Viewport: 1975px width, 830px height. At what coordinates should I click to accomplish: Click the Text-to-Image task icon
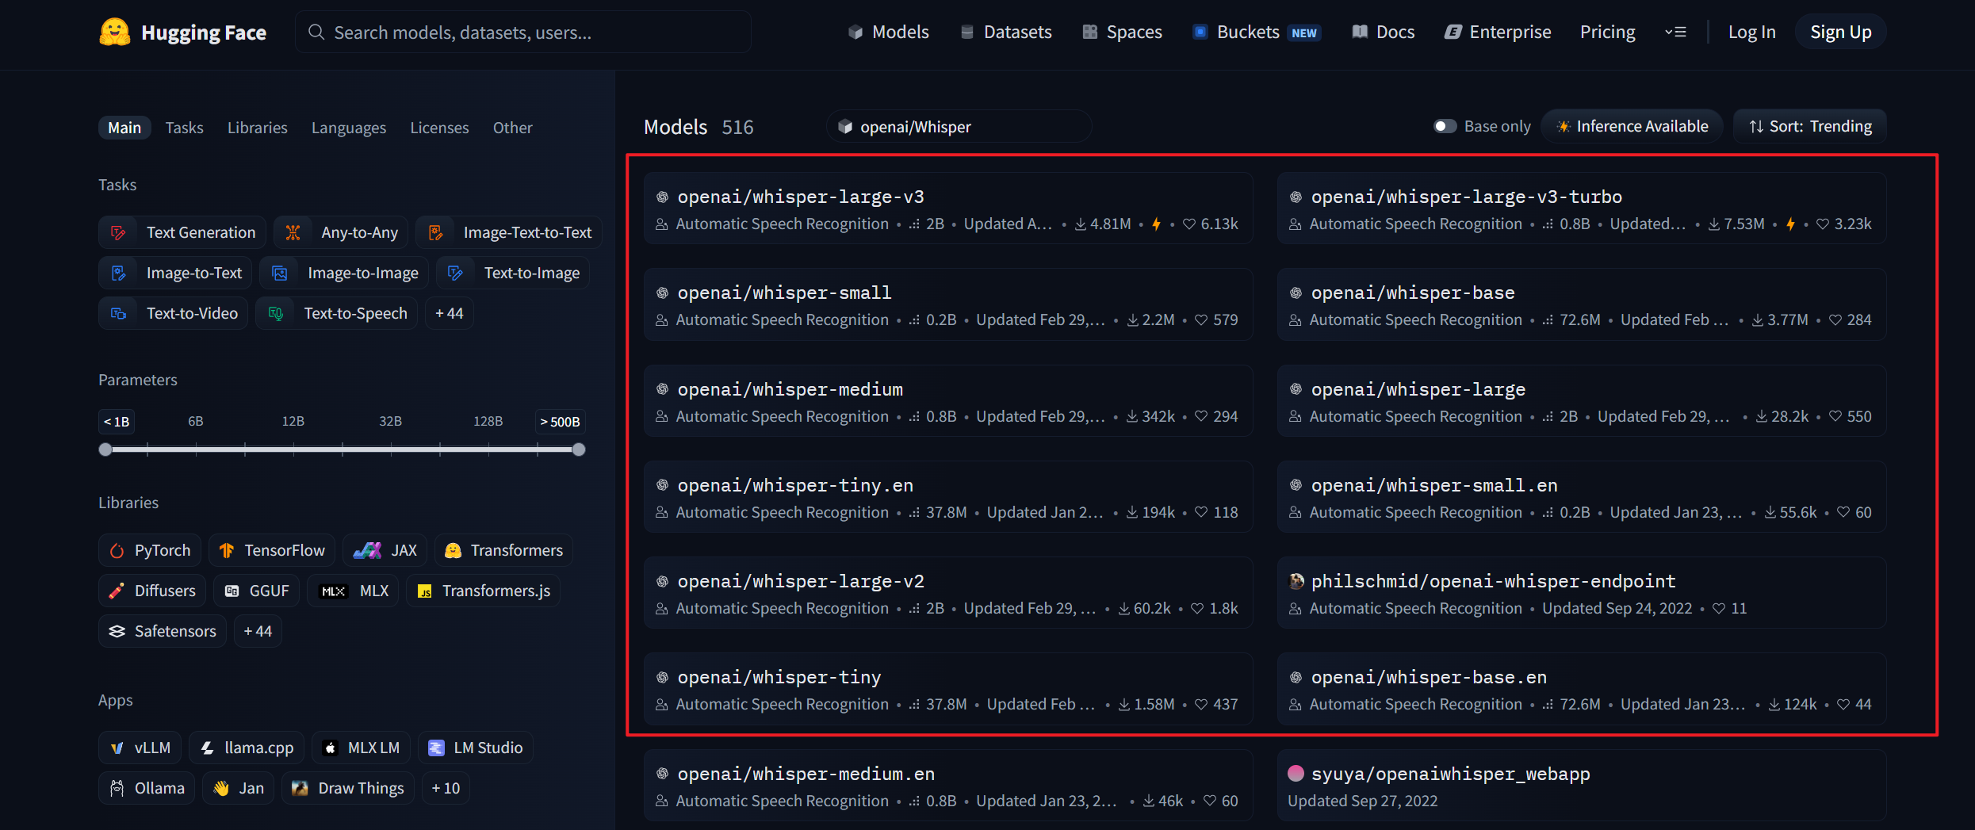click(455, 273)
